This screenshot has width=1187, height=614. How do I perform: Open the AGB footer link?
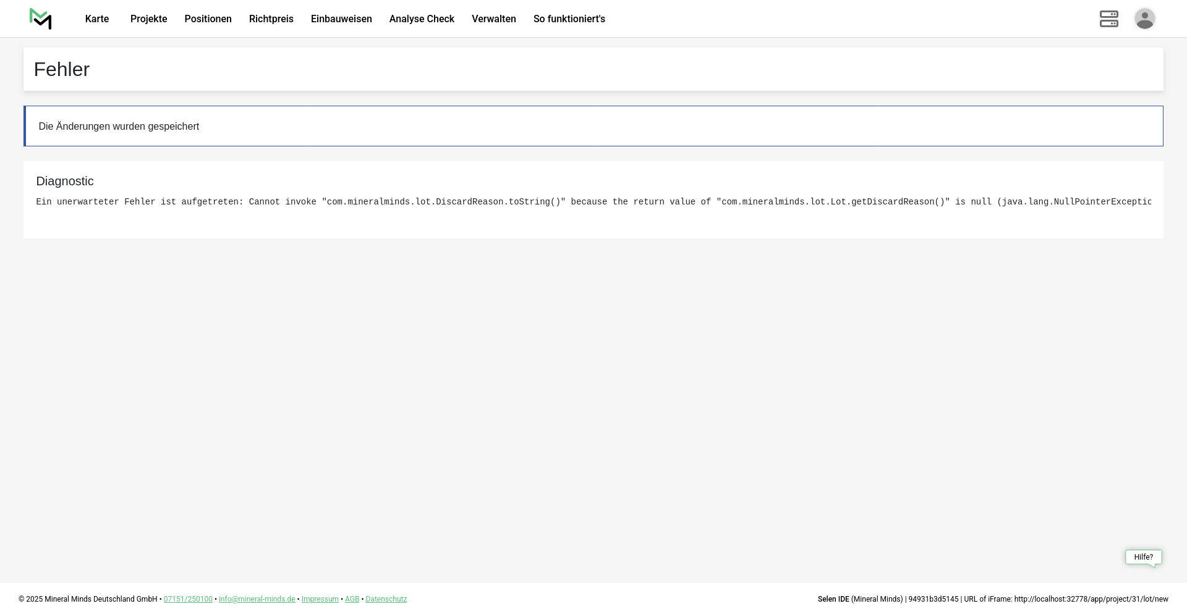click(x=352, y=599)
